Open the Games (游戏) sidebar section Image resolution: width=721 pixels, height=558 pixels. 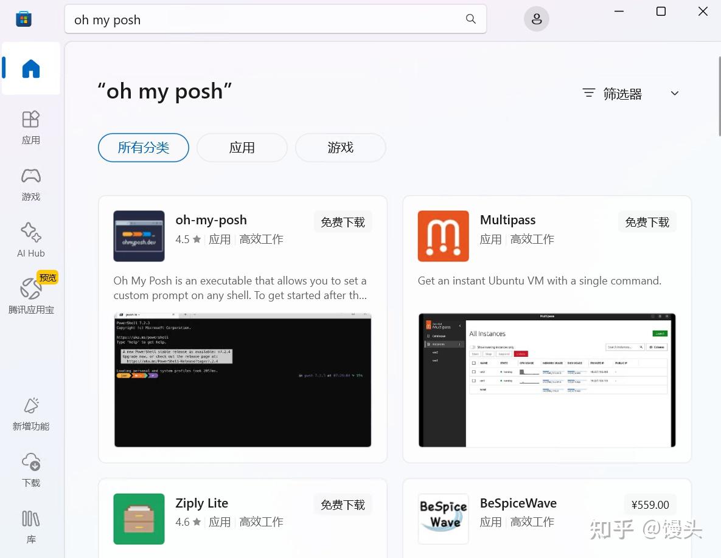pos(31,184)
